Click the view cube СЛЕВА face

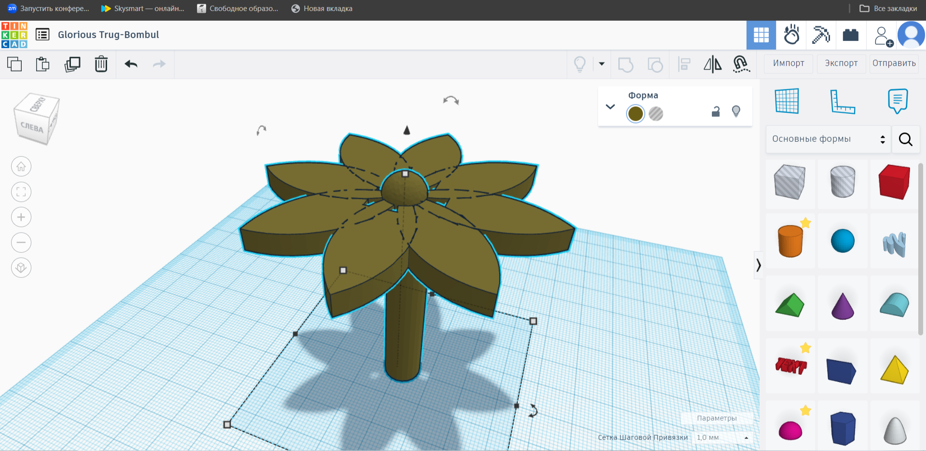tap(32, 128)
